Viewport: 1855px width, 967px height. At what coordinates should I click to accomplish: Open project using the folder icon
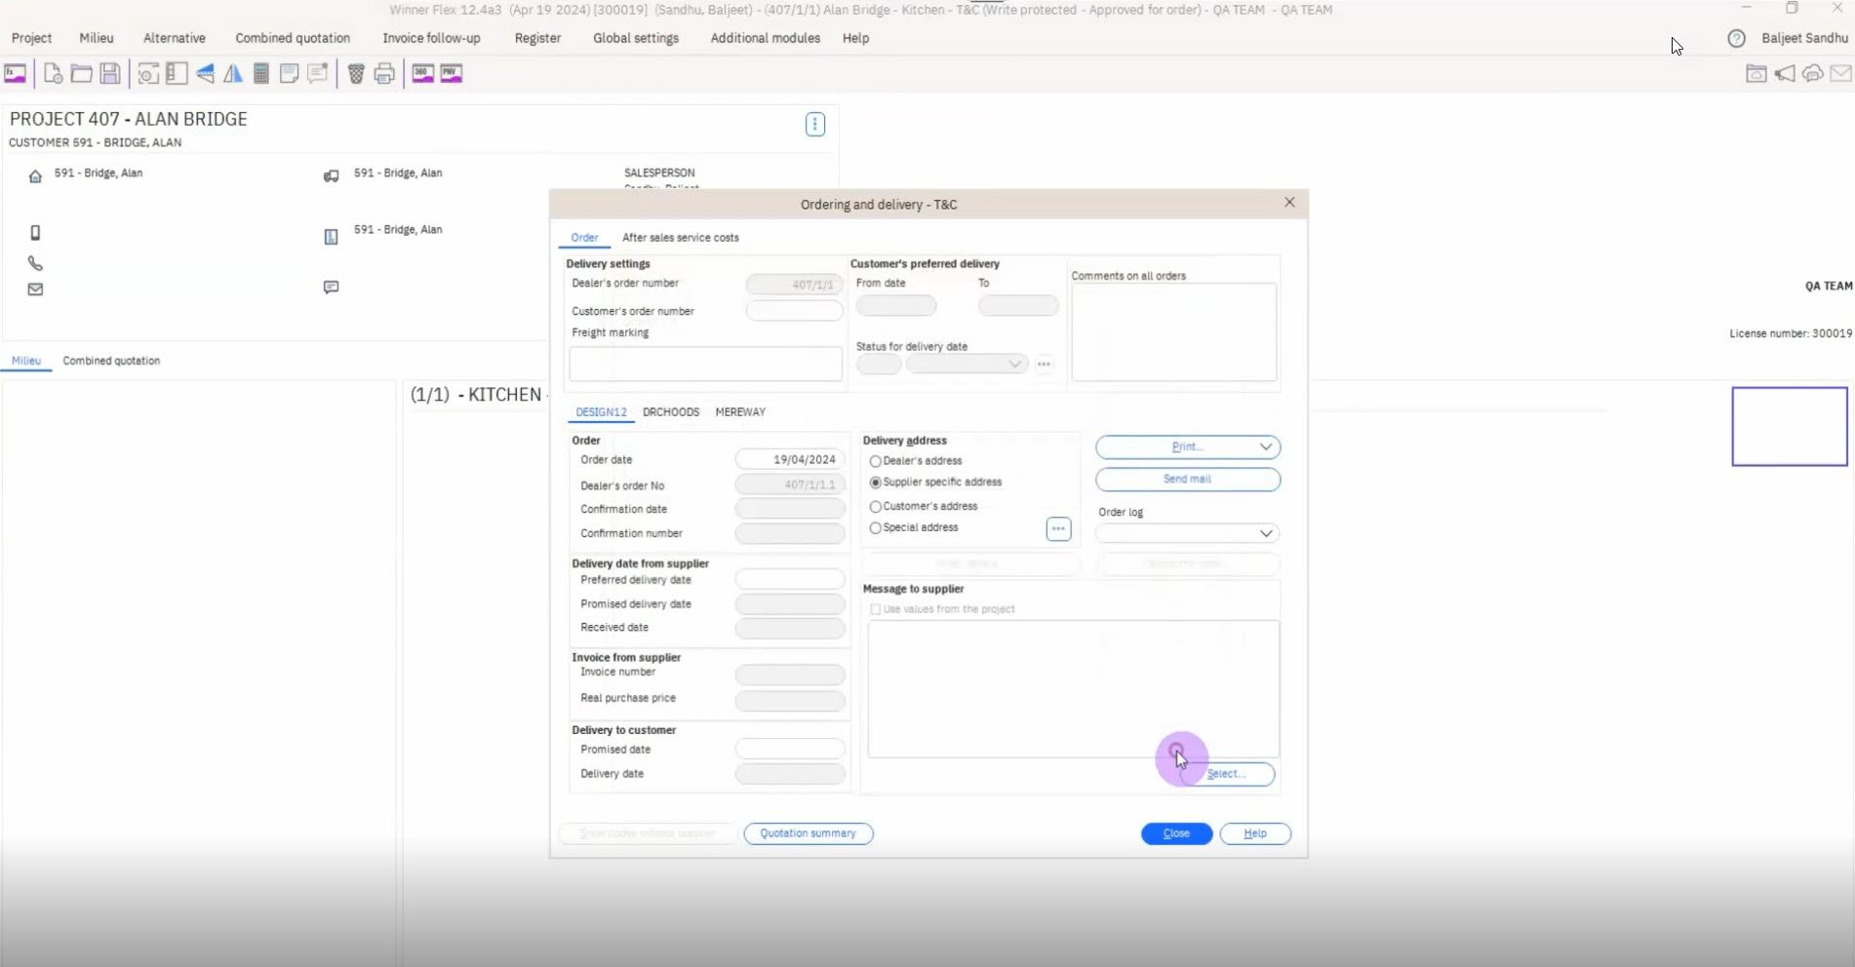[82, 74]
